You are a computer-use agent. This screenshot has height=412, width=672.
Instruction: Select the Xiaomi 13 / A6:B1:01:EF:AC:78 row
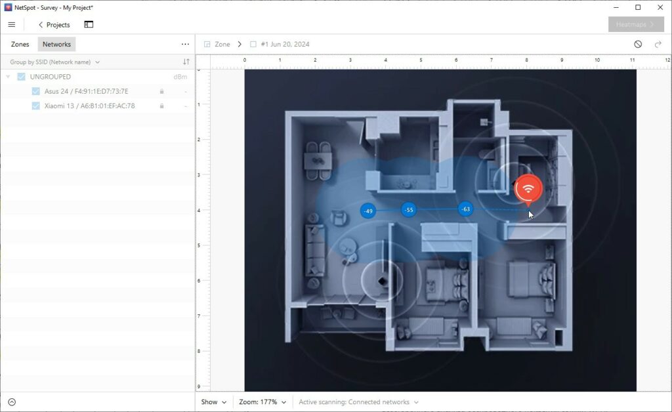click(x=98, y=106)
